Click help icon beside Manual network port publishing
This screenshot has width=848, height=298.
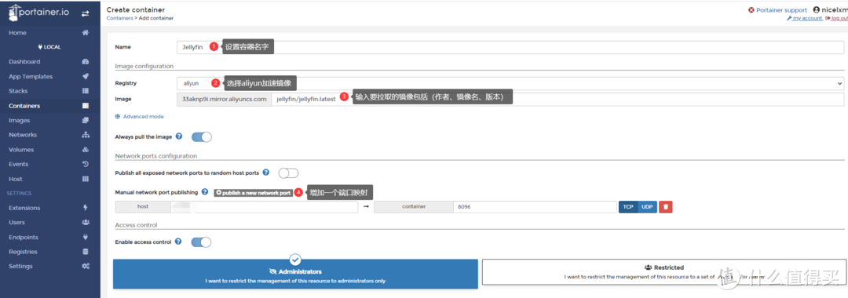tap(204, 191)
